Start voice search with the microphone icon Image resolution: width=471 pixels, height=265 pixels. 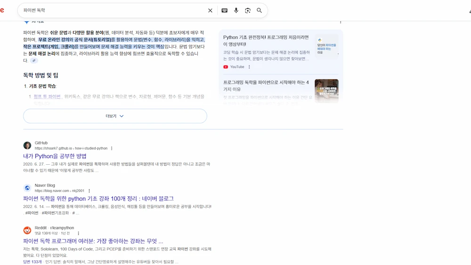(236, 10)
